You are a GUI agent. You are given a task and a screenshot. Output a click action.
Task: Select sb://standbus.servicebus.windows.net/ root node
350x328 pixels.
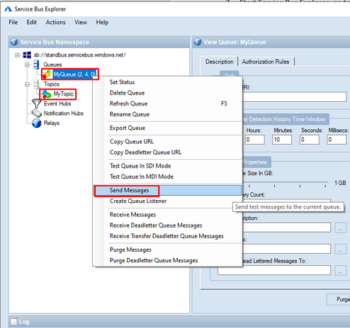(79, 55)
